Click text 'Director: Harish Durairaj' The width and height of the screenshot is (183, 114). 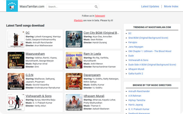95,43
